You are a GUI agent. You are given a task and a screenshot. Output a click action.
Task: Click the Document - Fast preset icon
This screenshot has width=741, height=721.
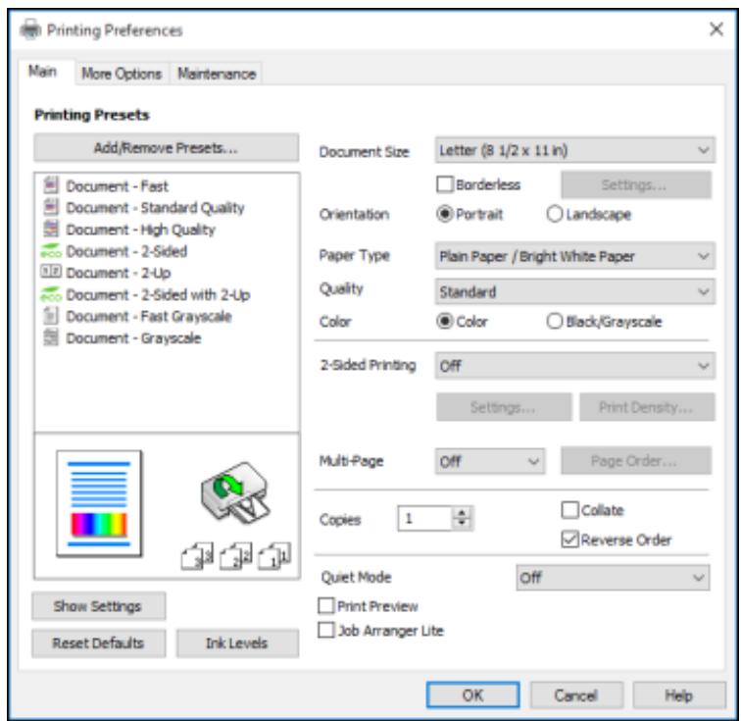click(51, 185)
